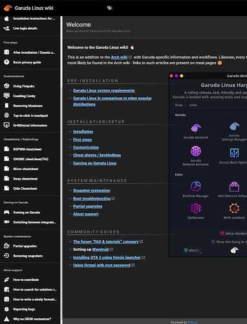Viewport: 247px width, 324px height.
Task: Click the Garuda Linux eagle logo
Action: tap(7, 8)
